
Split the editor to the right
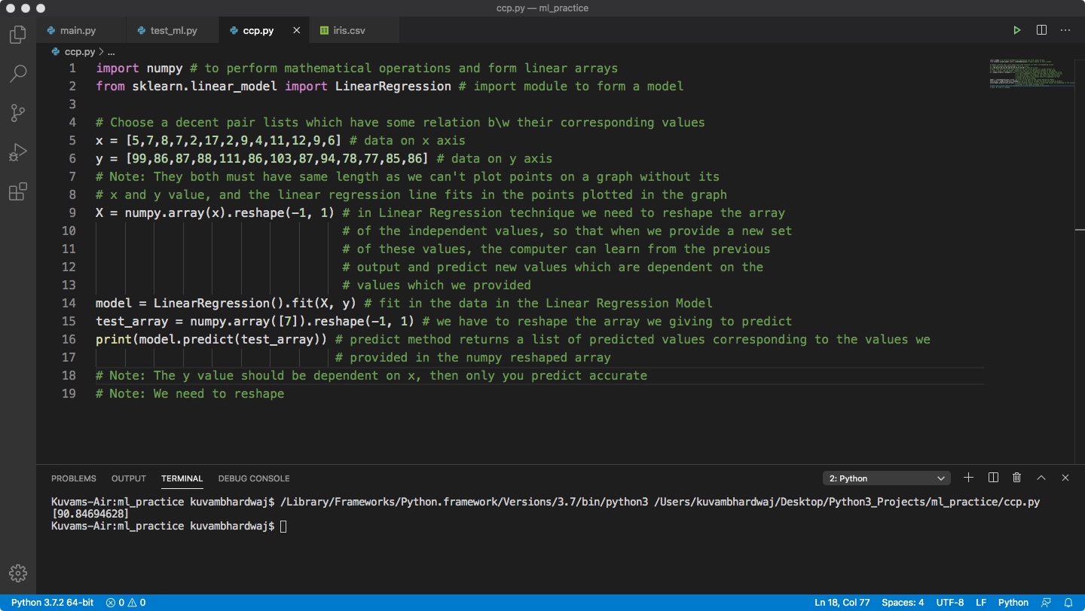coord(1041,30)
